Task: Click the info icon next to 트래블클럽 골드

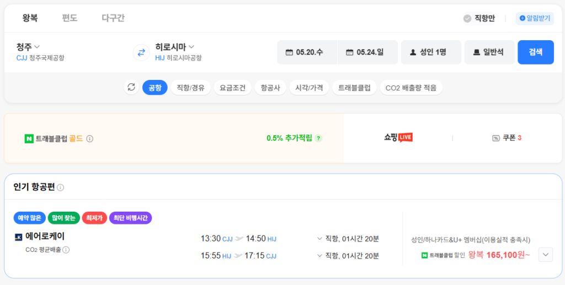Action: click(x=90, y=138)
